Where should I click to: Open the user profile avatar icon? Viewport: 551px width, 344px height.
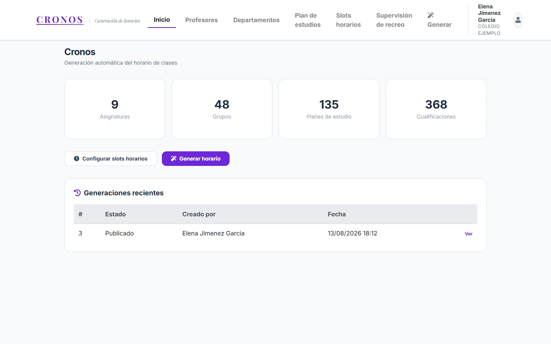pos(518,20)
